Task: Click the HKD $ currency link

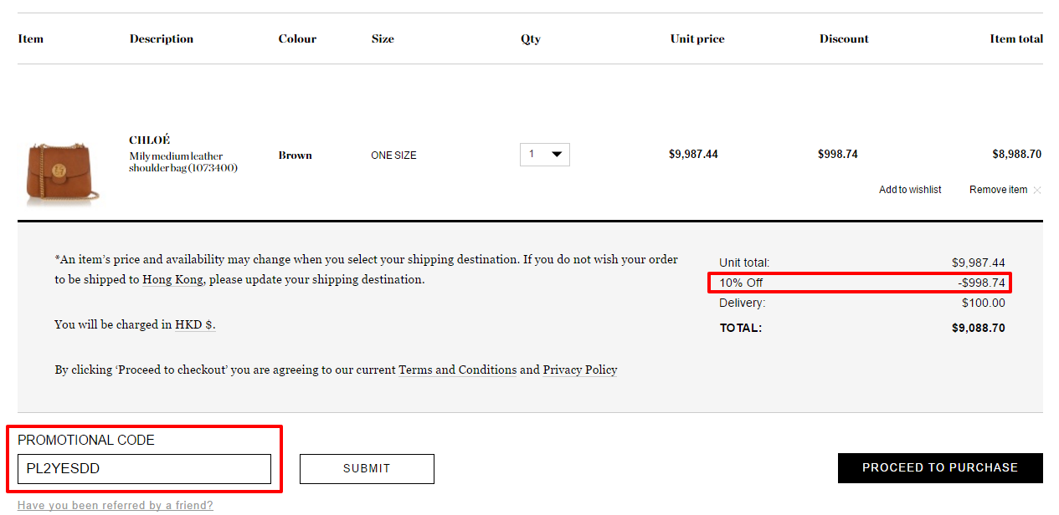Action: tap(195, 324)
